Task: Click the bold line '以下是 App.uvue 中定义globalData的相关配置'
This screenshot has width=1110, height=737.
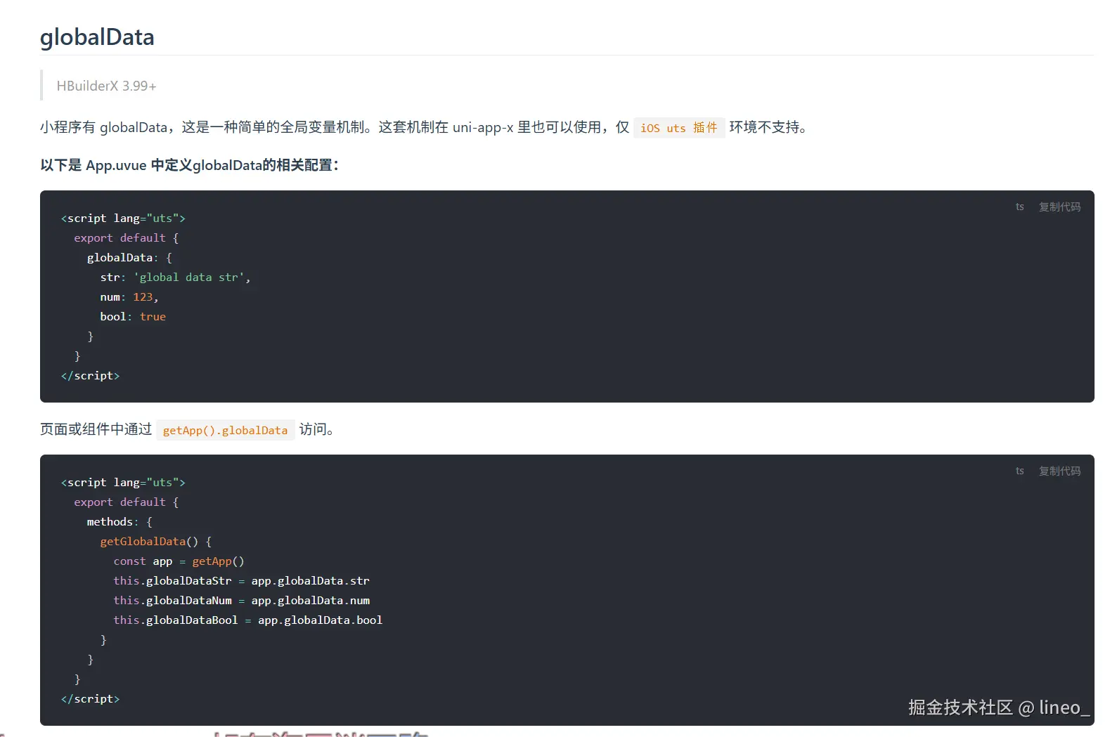Action: pos(190,165)
